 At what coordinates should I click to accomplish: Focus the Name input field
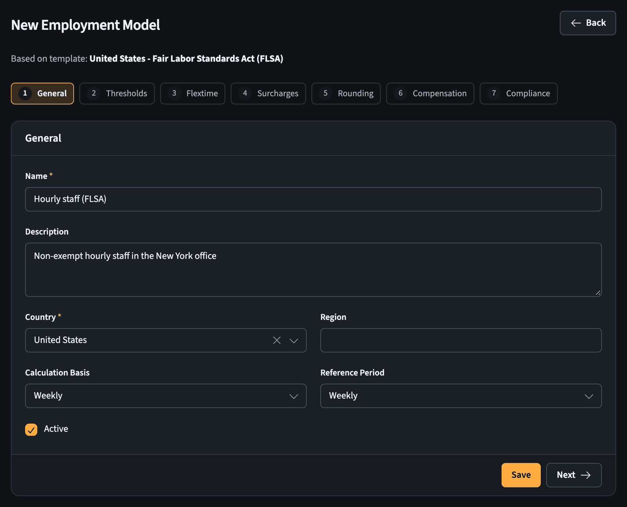(313, 199)
